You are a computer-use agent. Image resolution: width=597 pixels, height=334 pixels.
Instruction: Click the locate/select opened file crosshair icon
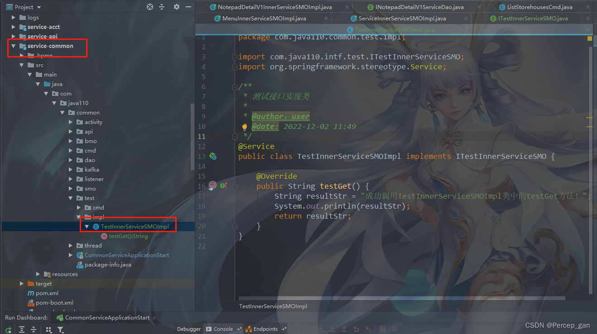[150, 7]
